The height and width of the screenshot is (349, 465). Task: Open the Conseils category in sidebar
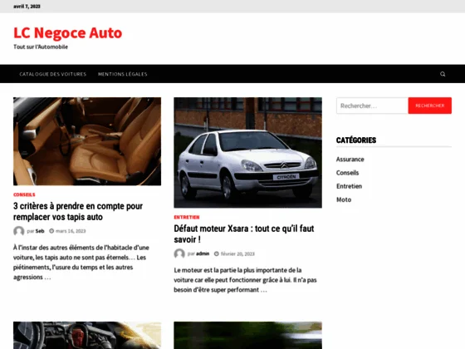pos(347,173)
